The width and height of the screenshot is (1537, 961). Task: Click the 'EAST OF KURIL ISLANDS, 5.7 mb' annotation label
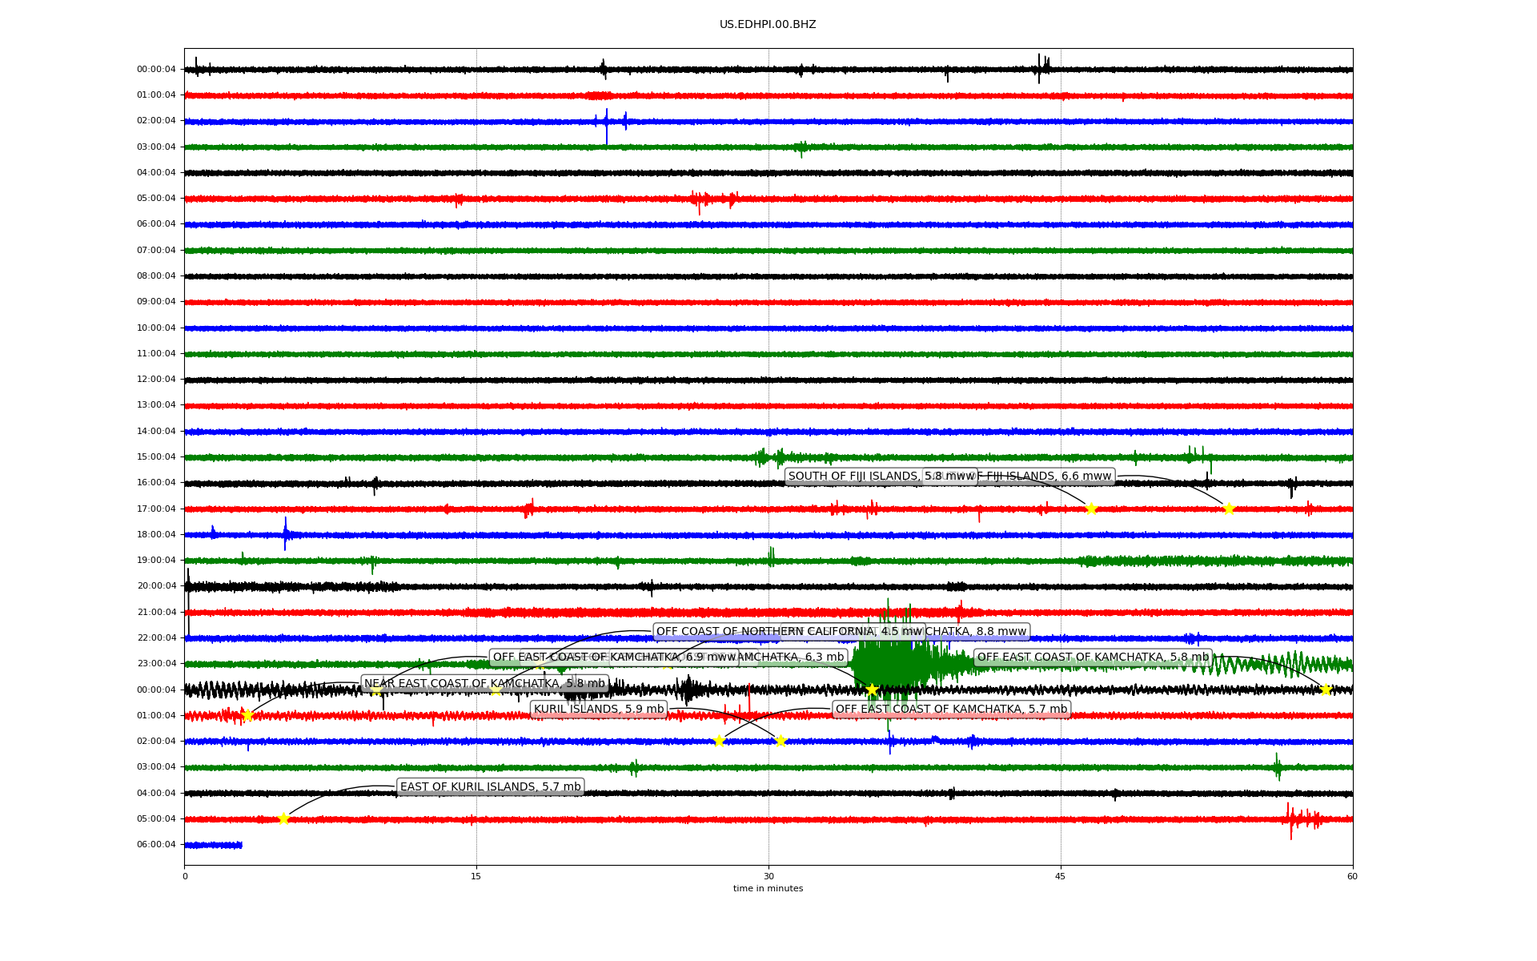tap(491, 787)
